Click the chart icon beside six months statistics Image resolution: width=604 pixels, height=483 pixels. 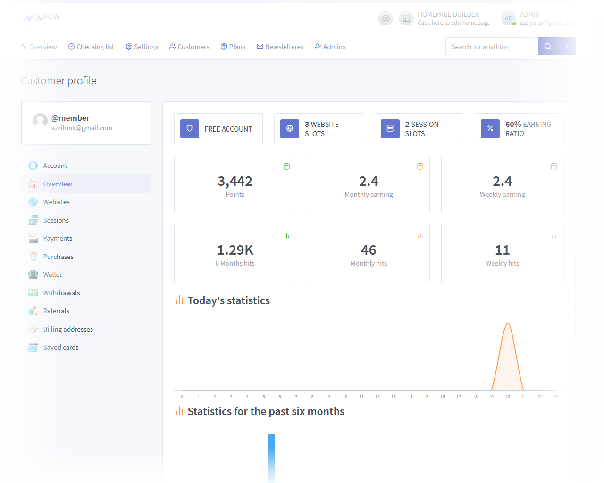(x=179, y=411)
